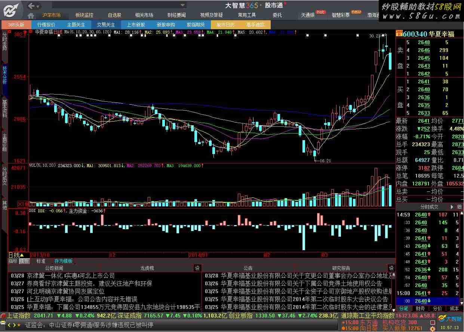Open news 券商看好京津冀主题投资

coord(89,283)
